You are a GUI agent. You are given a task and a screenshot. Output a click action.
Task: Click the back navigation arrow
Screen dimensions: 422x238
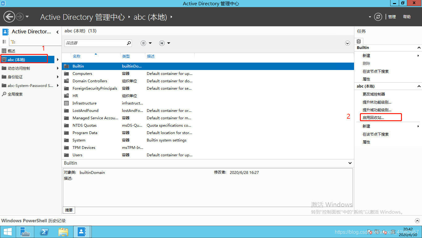coord(9,17)
